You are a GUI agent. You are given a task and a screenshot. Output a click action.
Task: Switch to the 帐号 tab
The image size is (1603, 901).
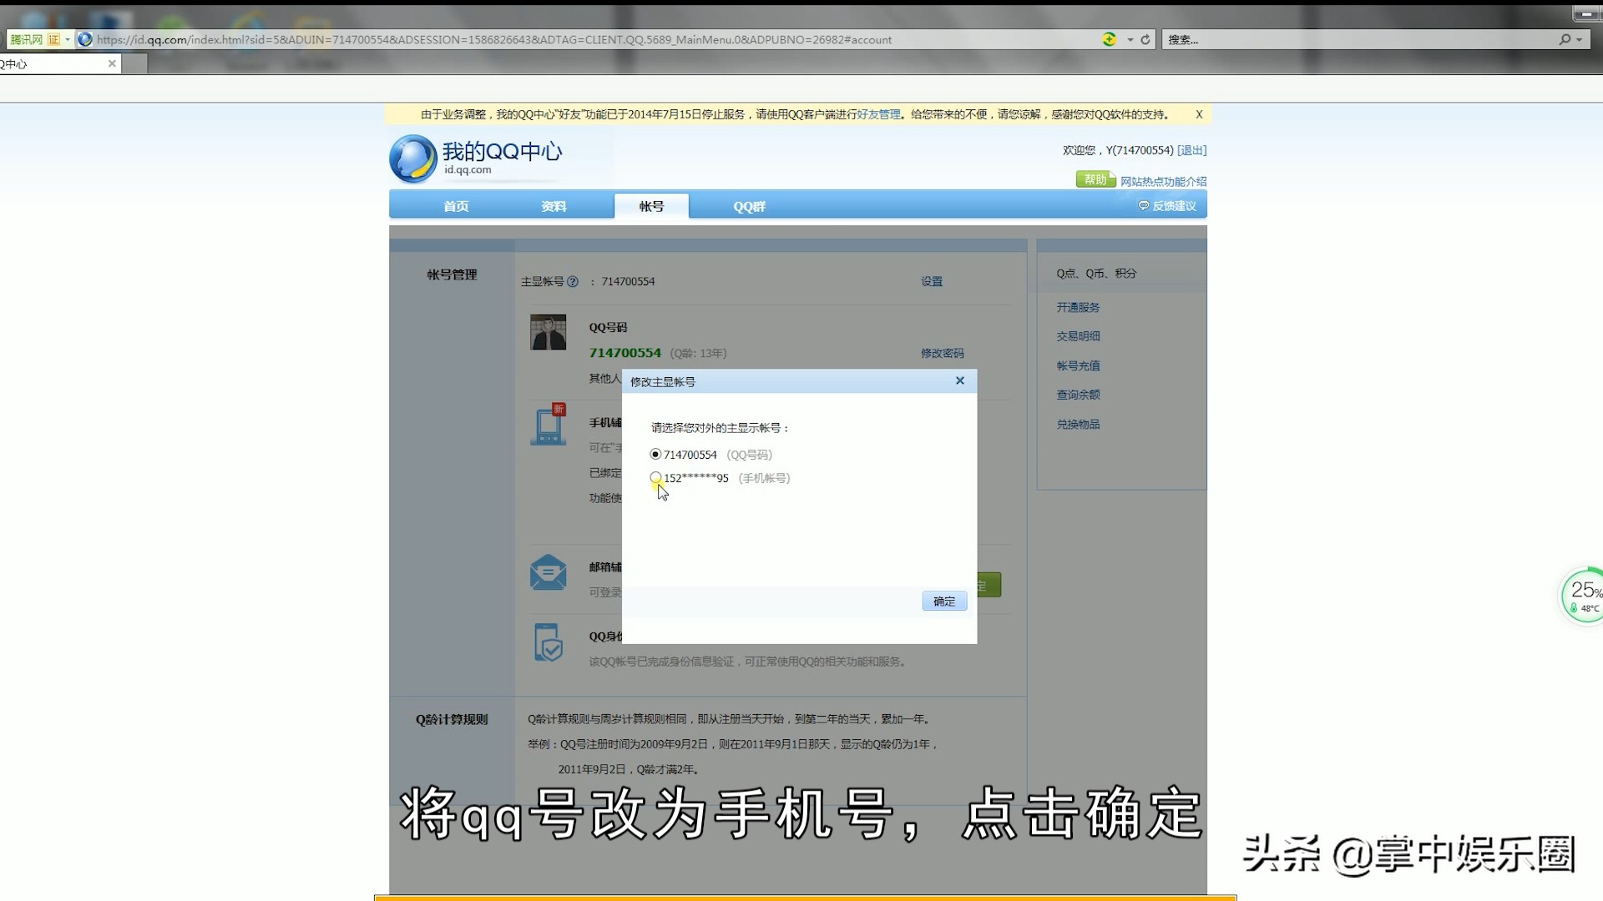651,206
